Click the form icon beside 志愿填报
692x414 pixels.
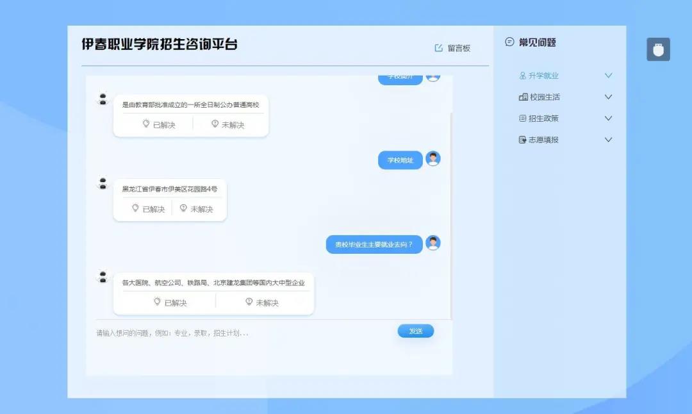click(x=523, y=139)
